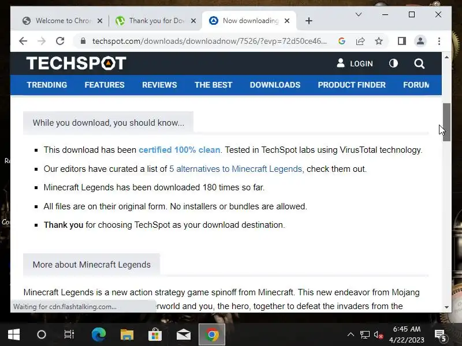
Task: Open the site search magnifier icon
Action: [419, 63]
